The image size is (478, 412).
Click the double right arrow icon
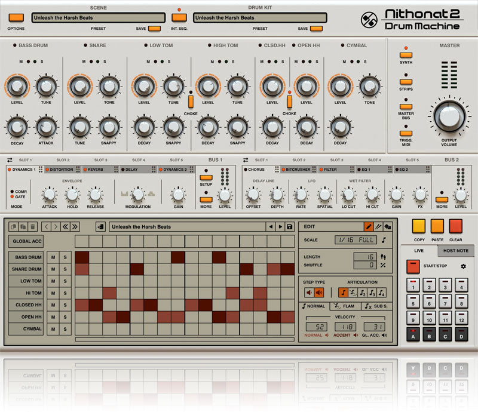coord(75,227)
